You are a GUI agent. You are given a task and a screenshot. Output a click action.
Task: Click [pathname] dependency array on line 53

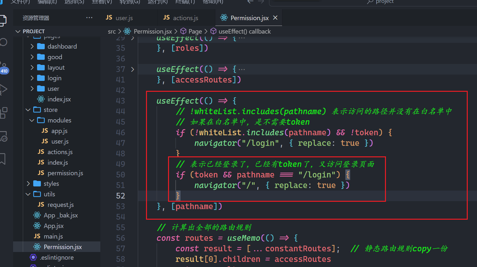click(x=196, y=206)
